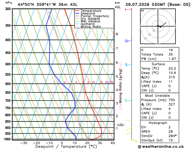Click the 'Mixing Ratio (g/kg)' vertical axis title
193x149 pixels.
120,86
